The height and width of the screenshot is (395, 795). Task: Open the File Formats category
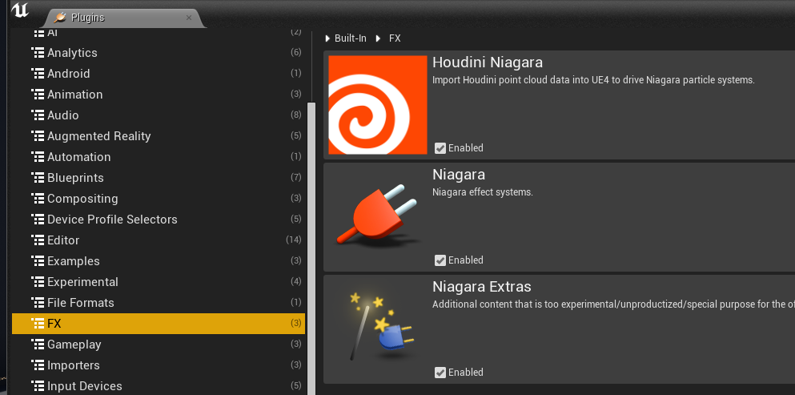point(159,303)
